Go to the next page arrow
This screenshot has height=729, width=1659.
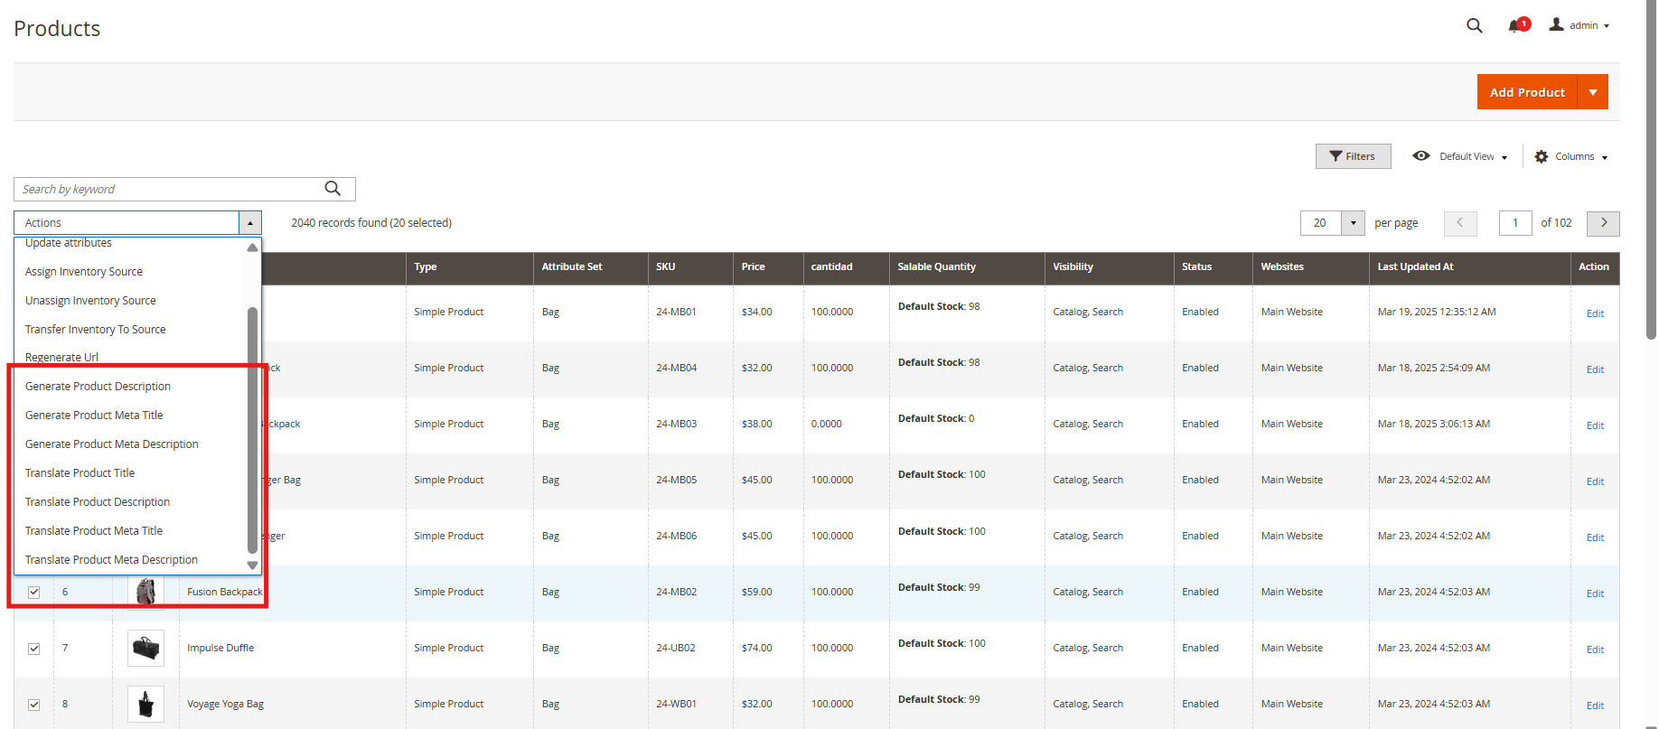pos(1604,223)
